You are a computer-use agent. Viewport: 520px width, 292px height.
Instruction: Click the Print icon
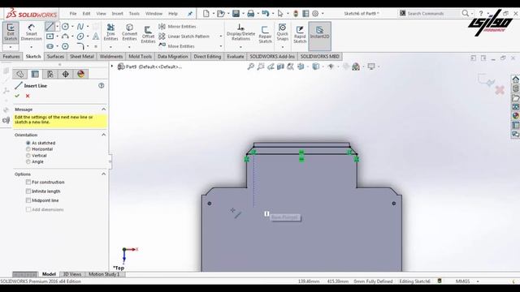coord(251,14)
